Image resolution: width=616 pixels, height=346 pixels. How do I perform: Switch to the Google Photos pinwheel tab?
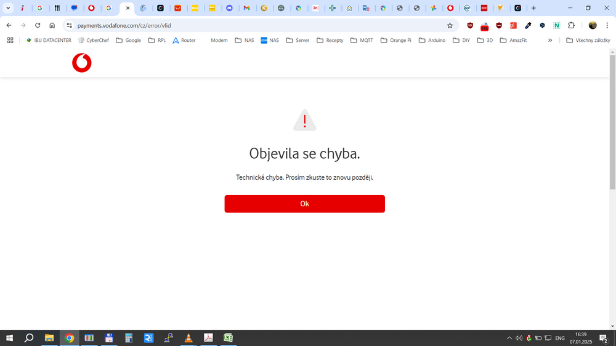(434, 8)
